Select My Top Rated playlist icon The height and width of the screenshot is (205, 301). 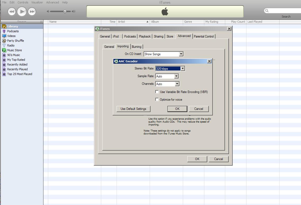point(4,60)
